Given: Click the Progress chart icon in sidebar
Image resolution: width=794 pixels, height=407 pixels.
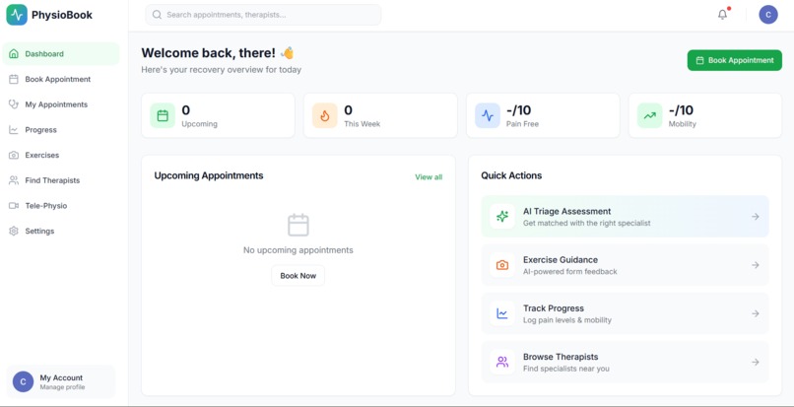Looking at the screenshot, I should [14, 130].
